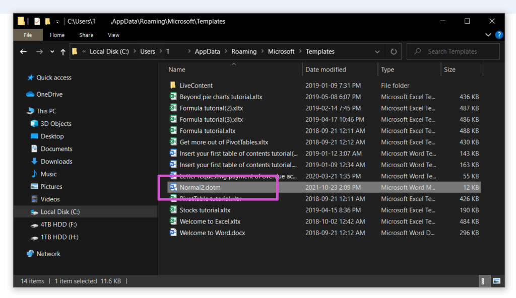Click Local Disk (C:) in the address bar

[x=109, y=52]
